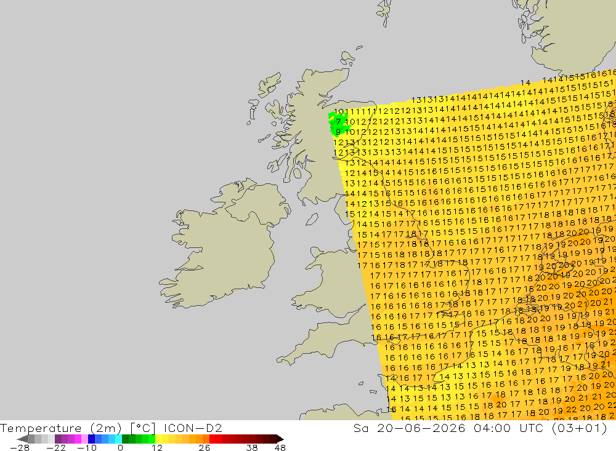Click the "Temperature (2m)" title text
The image size is (616, 451).
pyautogui.click(x=61, y=428)
